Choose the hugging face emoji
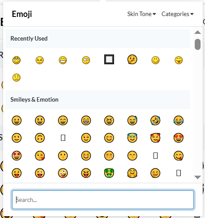 (x=132, y=173)
